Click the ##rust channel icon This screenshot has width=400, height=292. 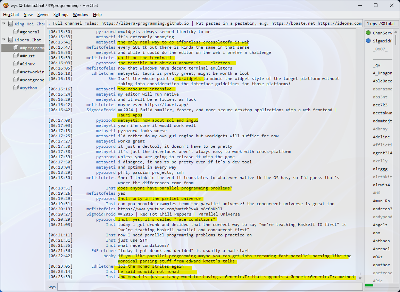16,56
